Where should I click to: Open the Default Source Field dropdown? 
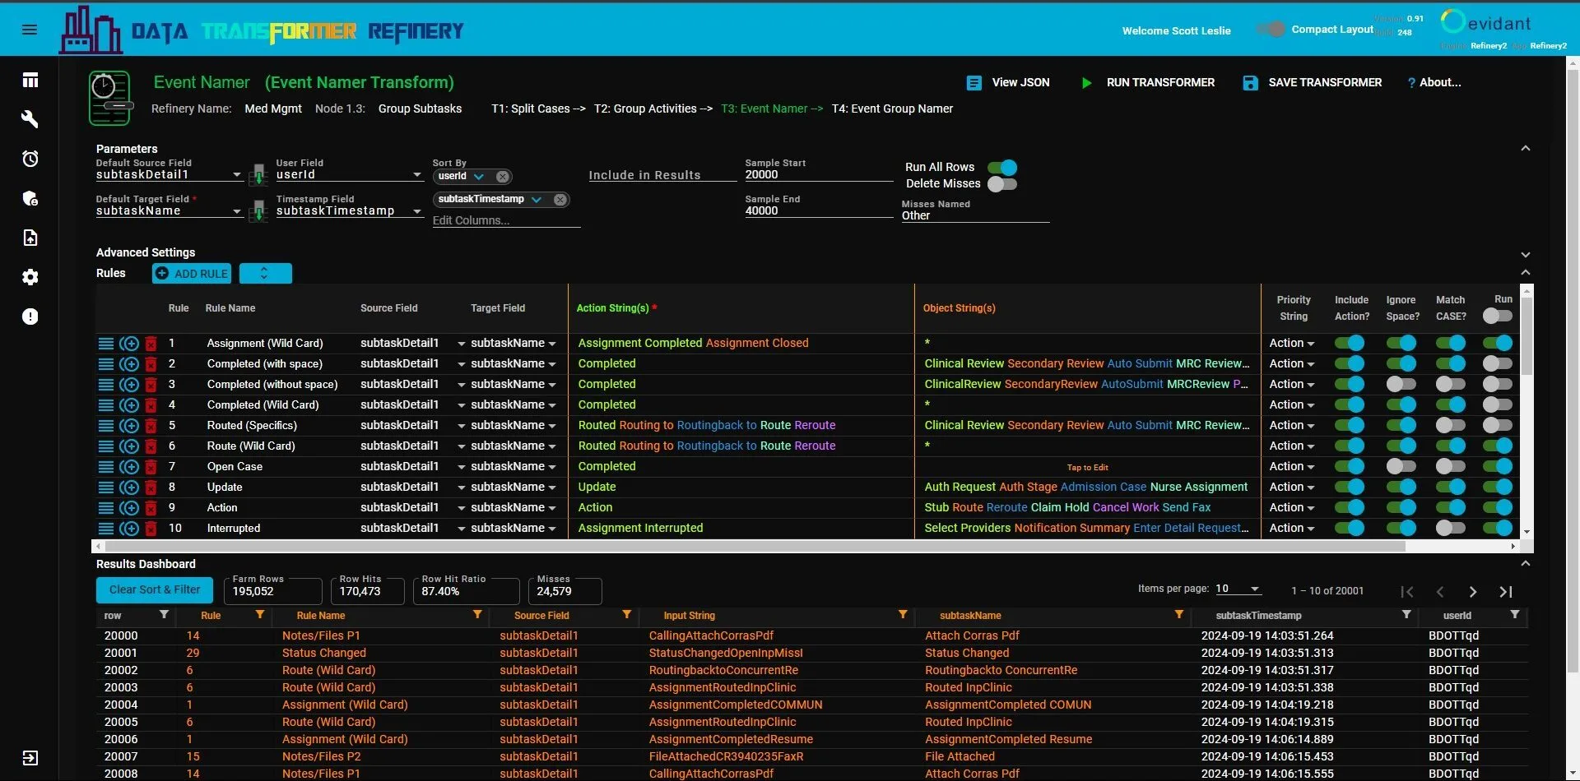pos(236,175)
